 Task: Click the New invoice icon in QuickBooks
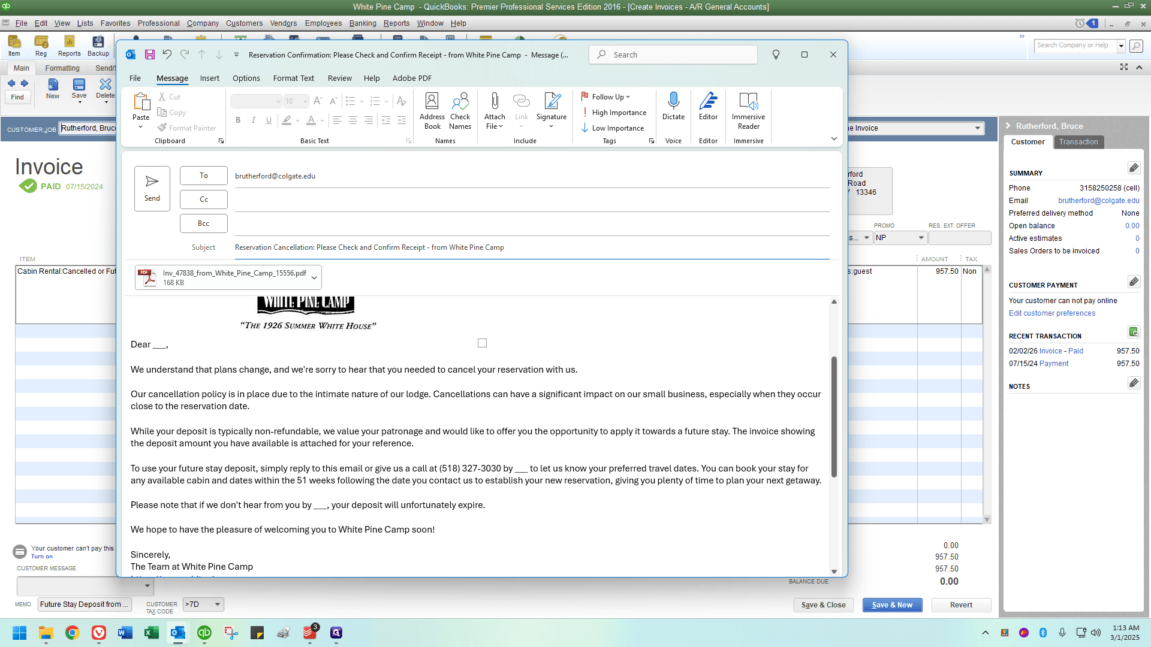point(53,89)
